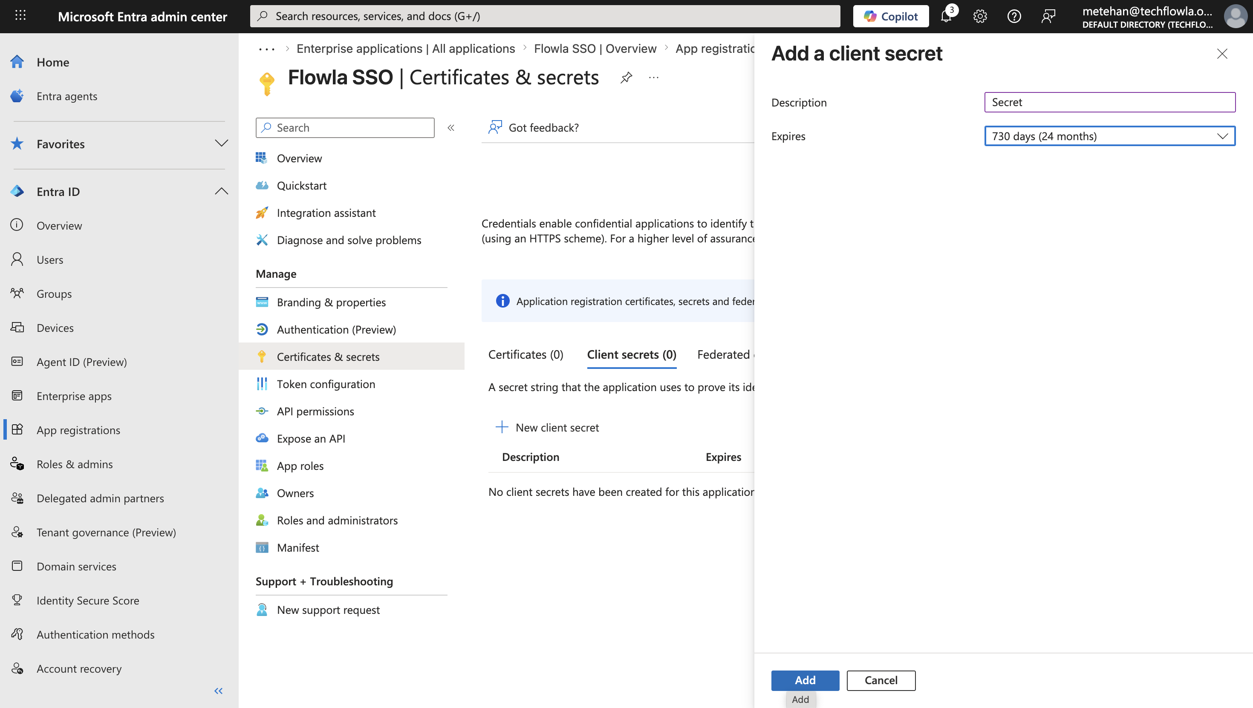Image resolution: width=1253 pixels, height=708 pixels.
Task: Go to Enterprise applications | All applications breadcrumb
Action: pyautogui.click(x=405, y=49)
